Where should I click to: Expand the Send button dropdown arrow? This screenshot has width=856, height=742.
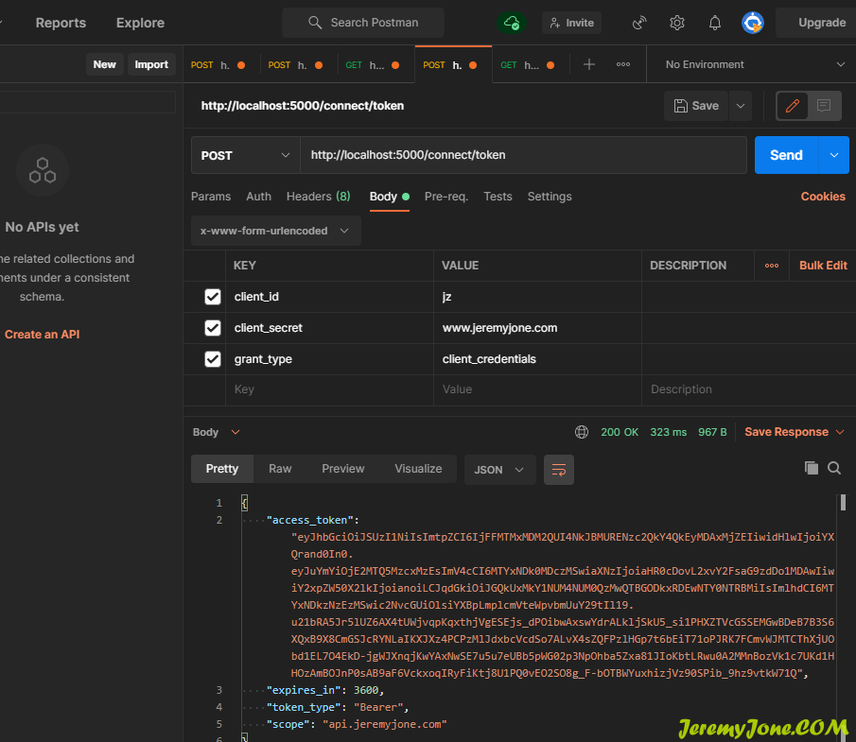[833, 155]
